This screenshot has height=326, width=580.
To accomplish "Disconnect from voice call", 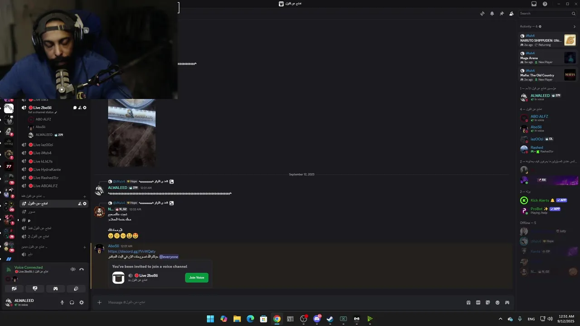I will coord(82,269).
